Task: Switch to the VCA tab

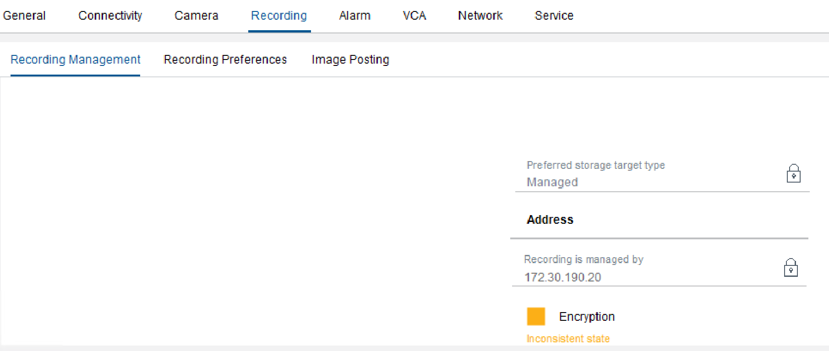Action: 414,16
